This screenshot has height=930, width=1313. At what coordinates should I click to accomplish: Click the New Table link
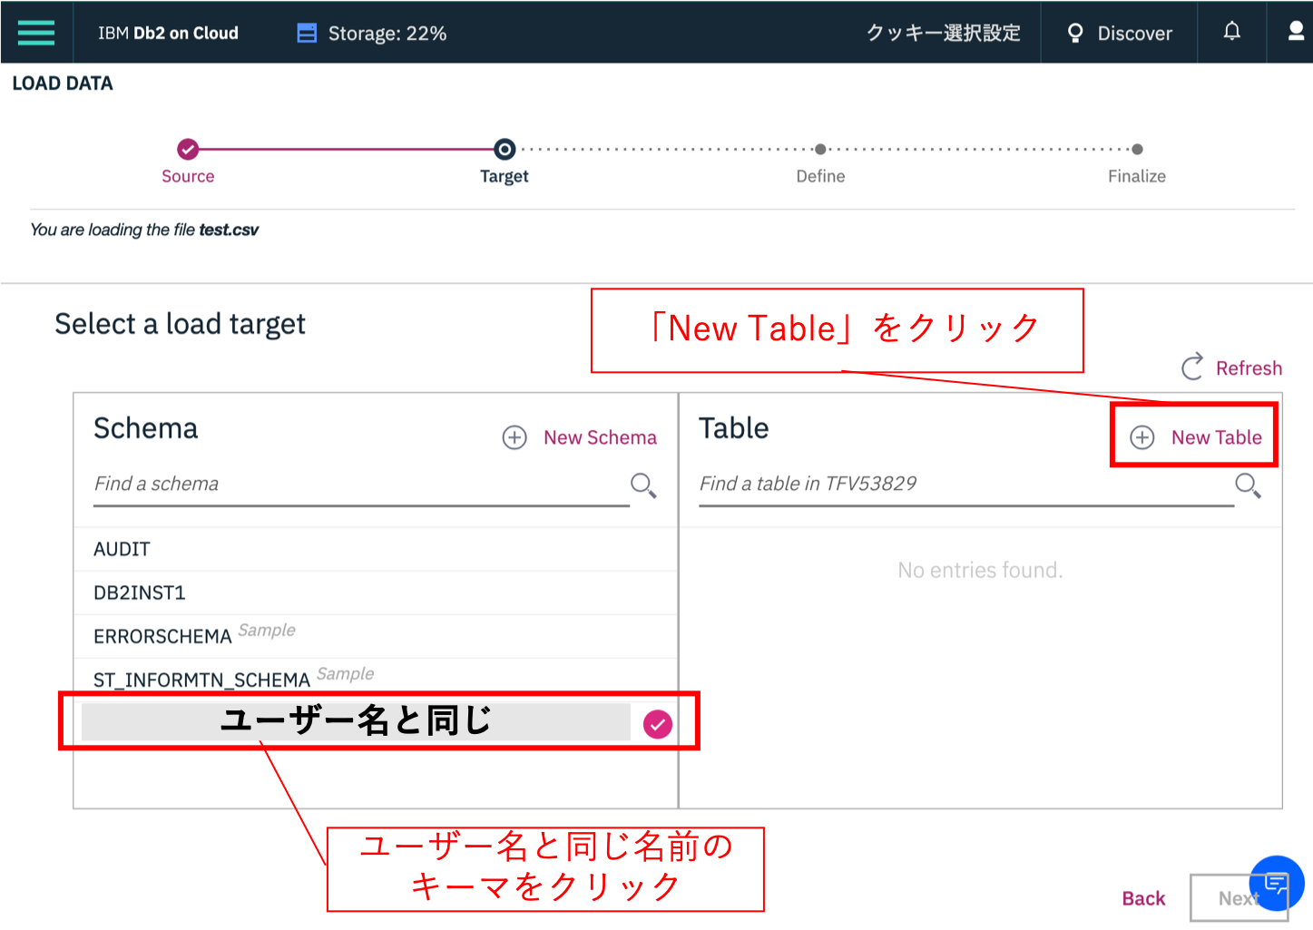tap(1216, 436)
